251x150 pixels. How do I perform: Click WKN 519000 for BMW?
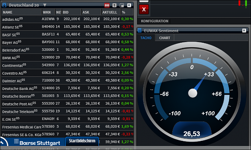[x=48, y=57]
